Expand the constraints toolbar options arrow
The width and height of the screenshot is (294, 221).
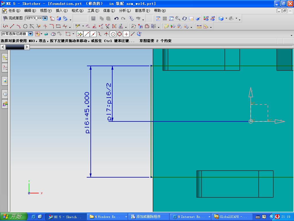point(126,27)
